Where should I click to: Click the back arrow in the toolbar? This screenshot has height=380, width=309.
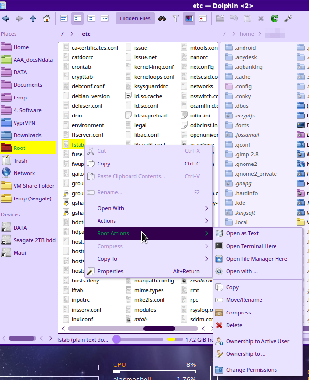pos(6,18)
